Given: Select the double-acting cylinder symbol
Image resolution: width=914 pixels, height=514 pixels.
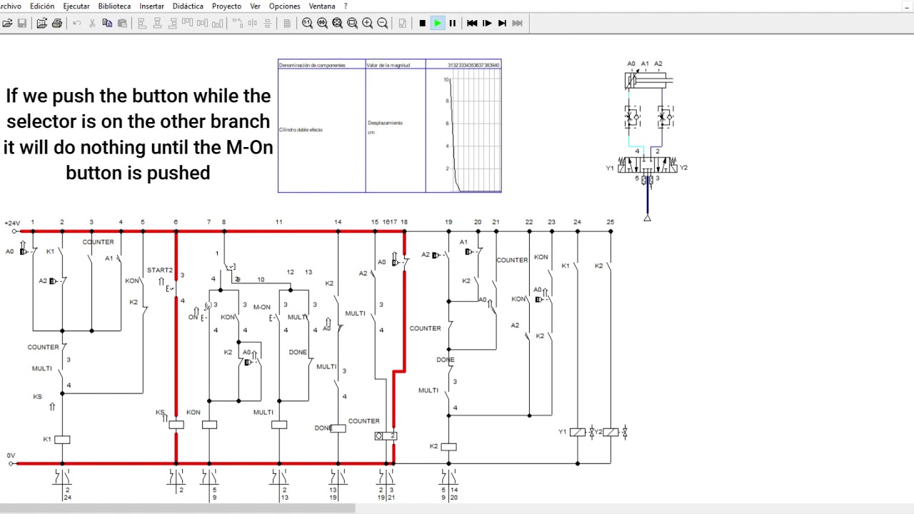Looking at the screenshot, I should coord(648,81).
